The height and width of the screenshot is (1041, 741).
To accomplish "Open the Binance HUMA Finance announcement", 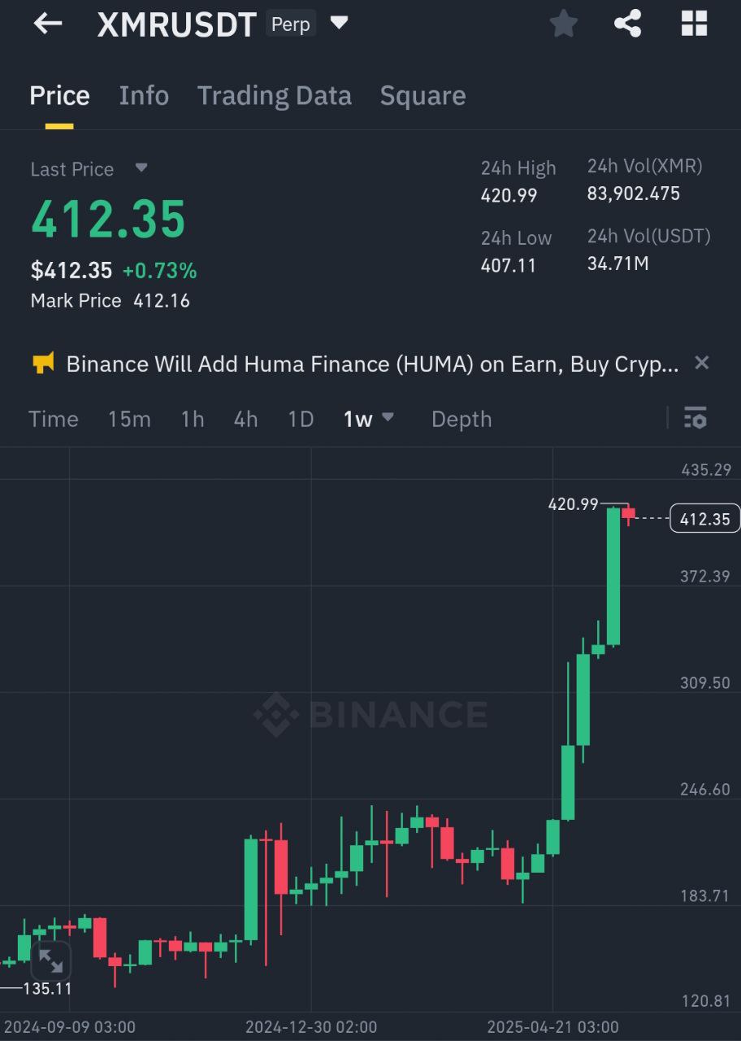I will pos(372,364).
